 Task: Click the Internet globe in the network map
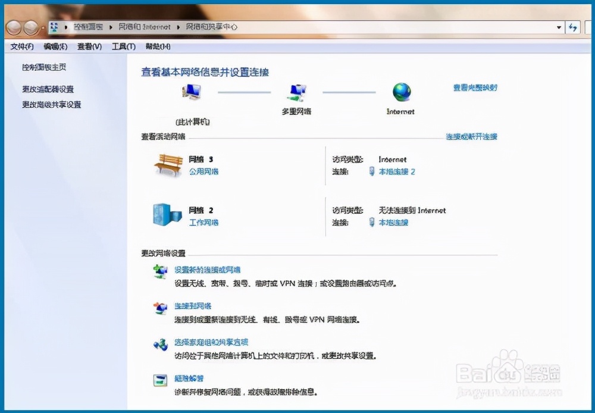point(401,92)
